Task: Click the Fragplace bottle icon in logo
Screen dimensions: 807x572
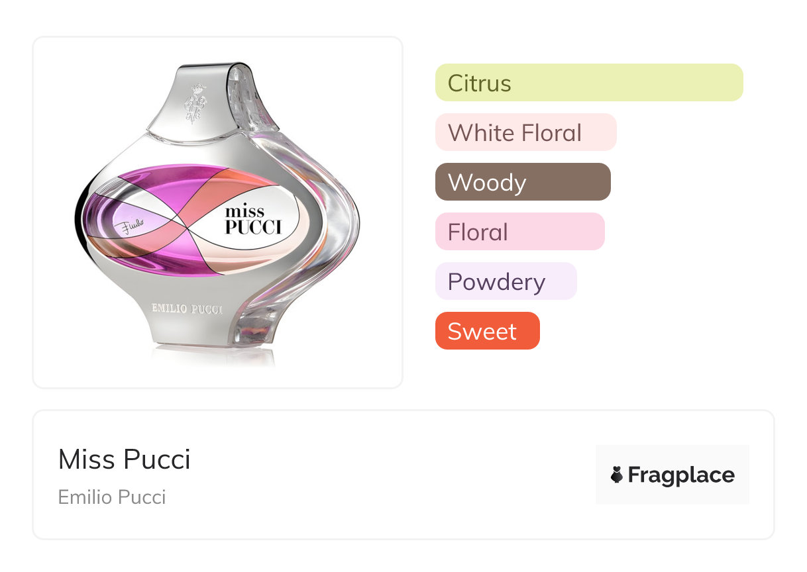Action: [x=617, y=475]
